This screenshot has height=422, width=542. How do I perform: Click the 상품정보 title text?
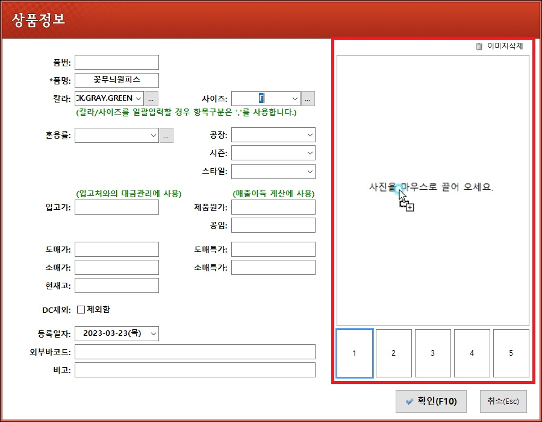[39, 20]
